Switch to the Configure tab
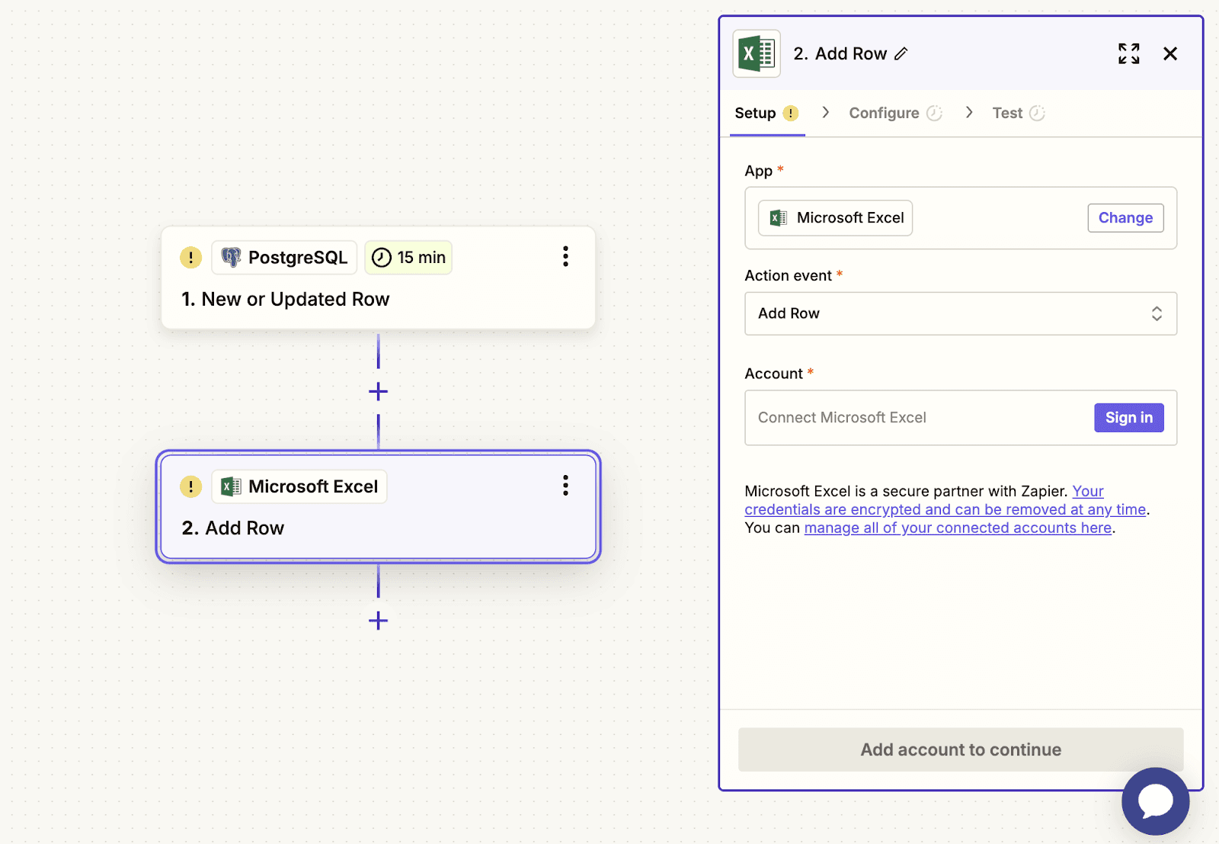This screenshot has width=1219, height=844. (x=895, y=113)
